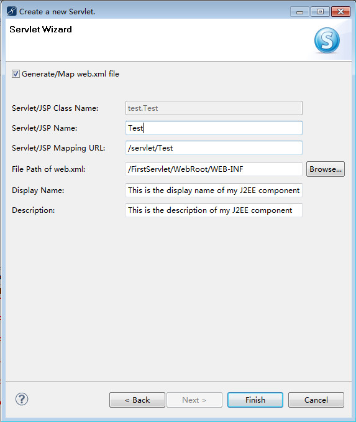Click the File Path of web.xml label
Screen dimensions: 356x422
pyautogui.click(x=48, y=169)
